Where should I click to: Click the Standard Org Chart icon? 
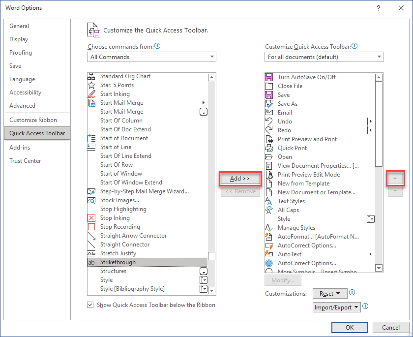pos(91,76)
